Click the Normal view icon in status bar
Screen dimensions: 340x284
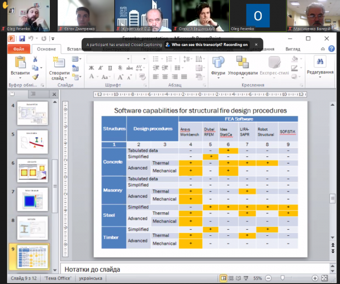click(223, 278)
